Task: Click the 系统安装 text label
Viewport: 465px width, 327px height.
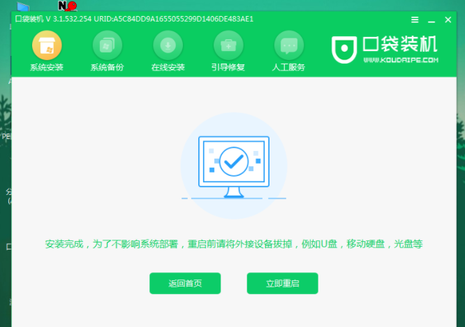Action: (x=47, y=67)
